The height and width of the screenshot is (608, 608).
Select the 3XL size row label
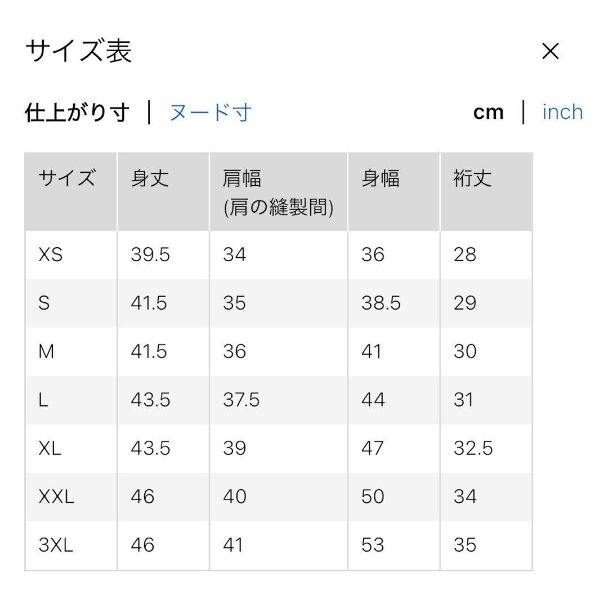tap(56, 545)
